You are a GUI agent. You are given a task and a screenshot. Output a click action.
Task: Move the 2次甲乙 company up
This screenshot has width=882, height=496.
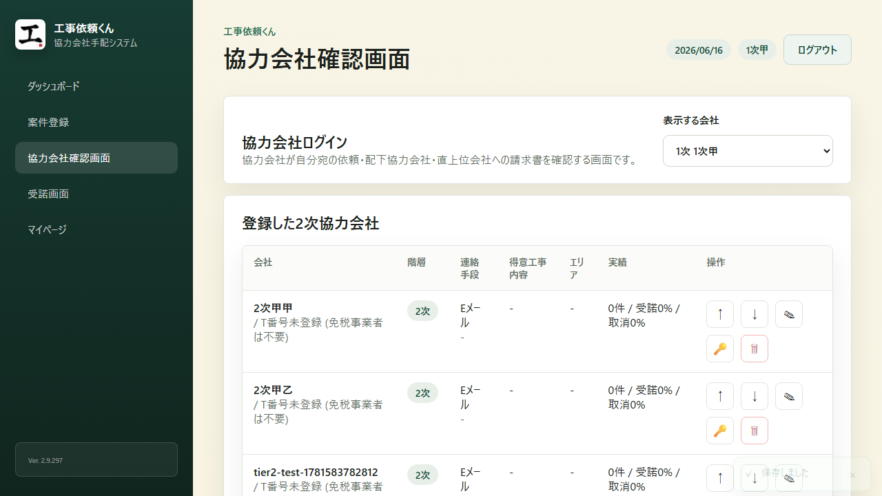720,396
